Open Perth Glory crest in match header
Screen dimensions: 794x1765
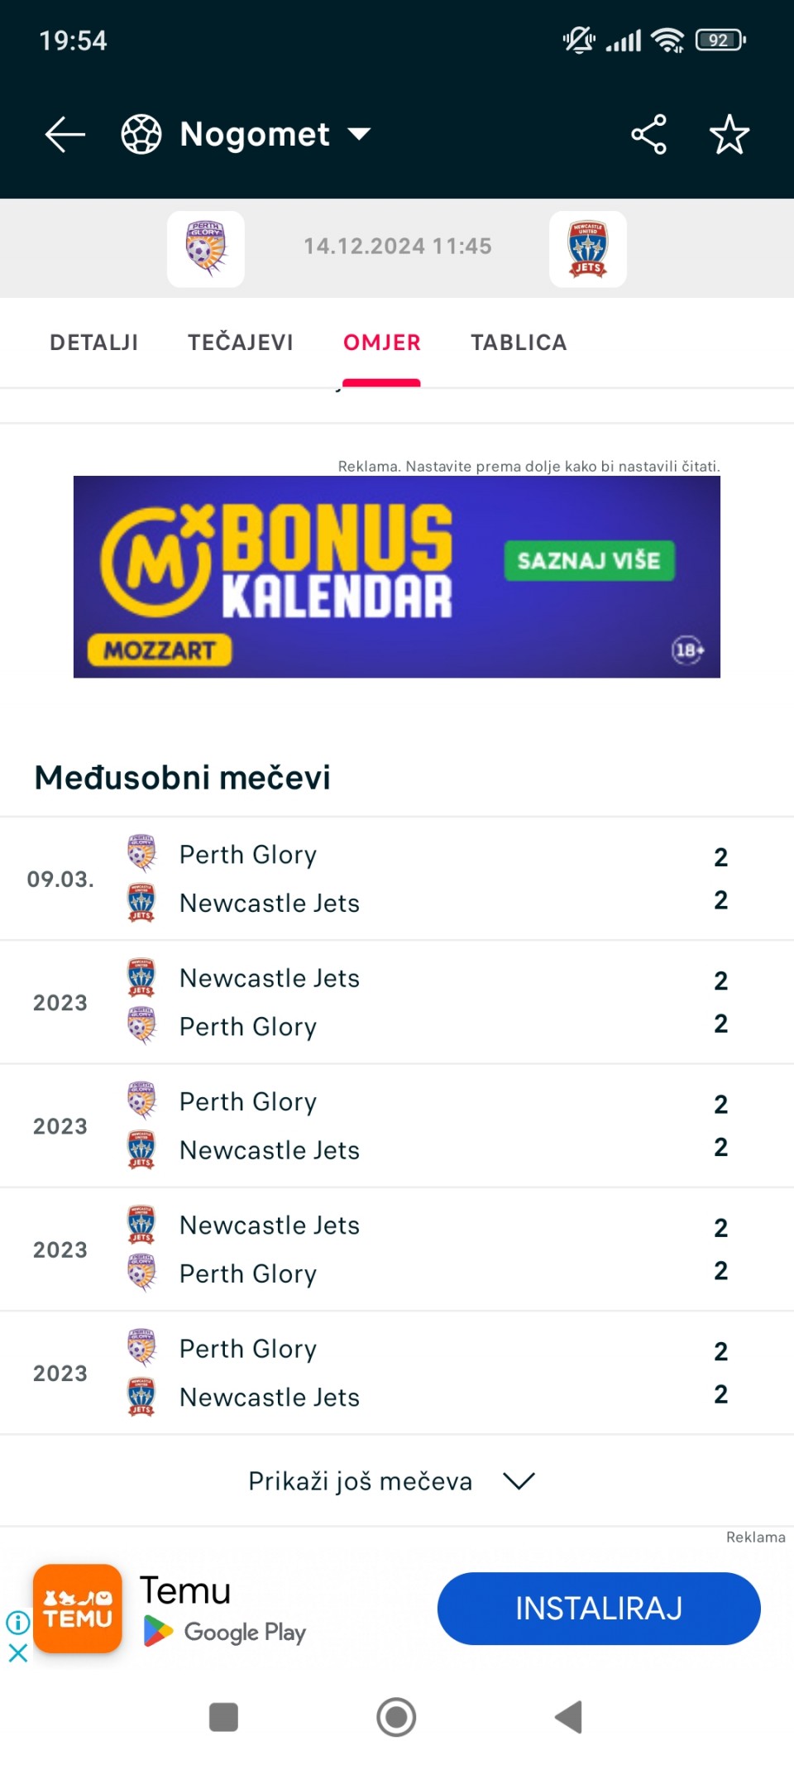[x=206, y=248]
